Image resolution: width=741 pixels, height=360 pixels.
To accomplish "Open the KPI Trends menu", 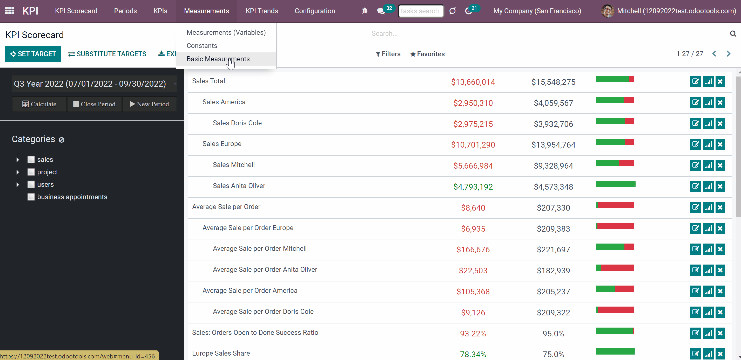I will click(262, 11).
